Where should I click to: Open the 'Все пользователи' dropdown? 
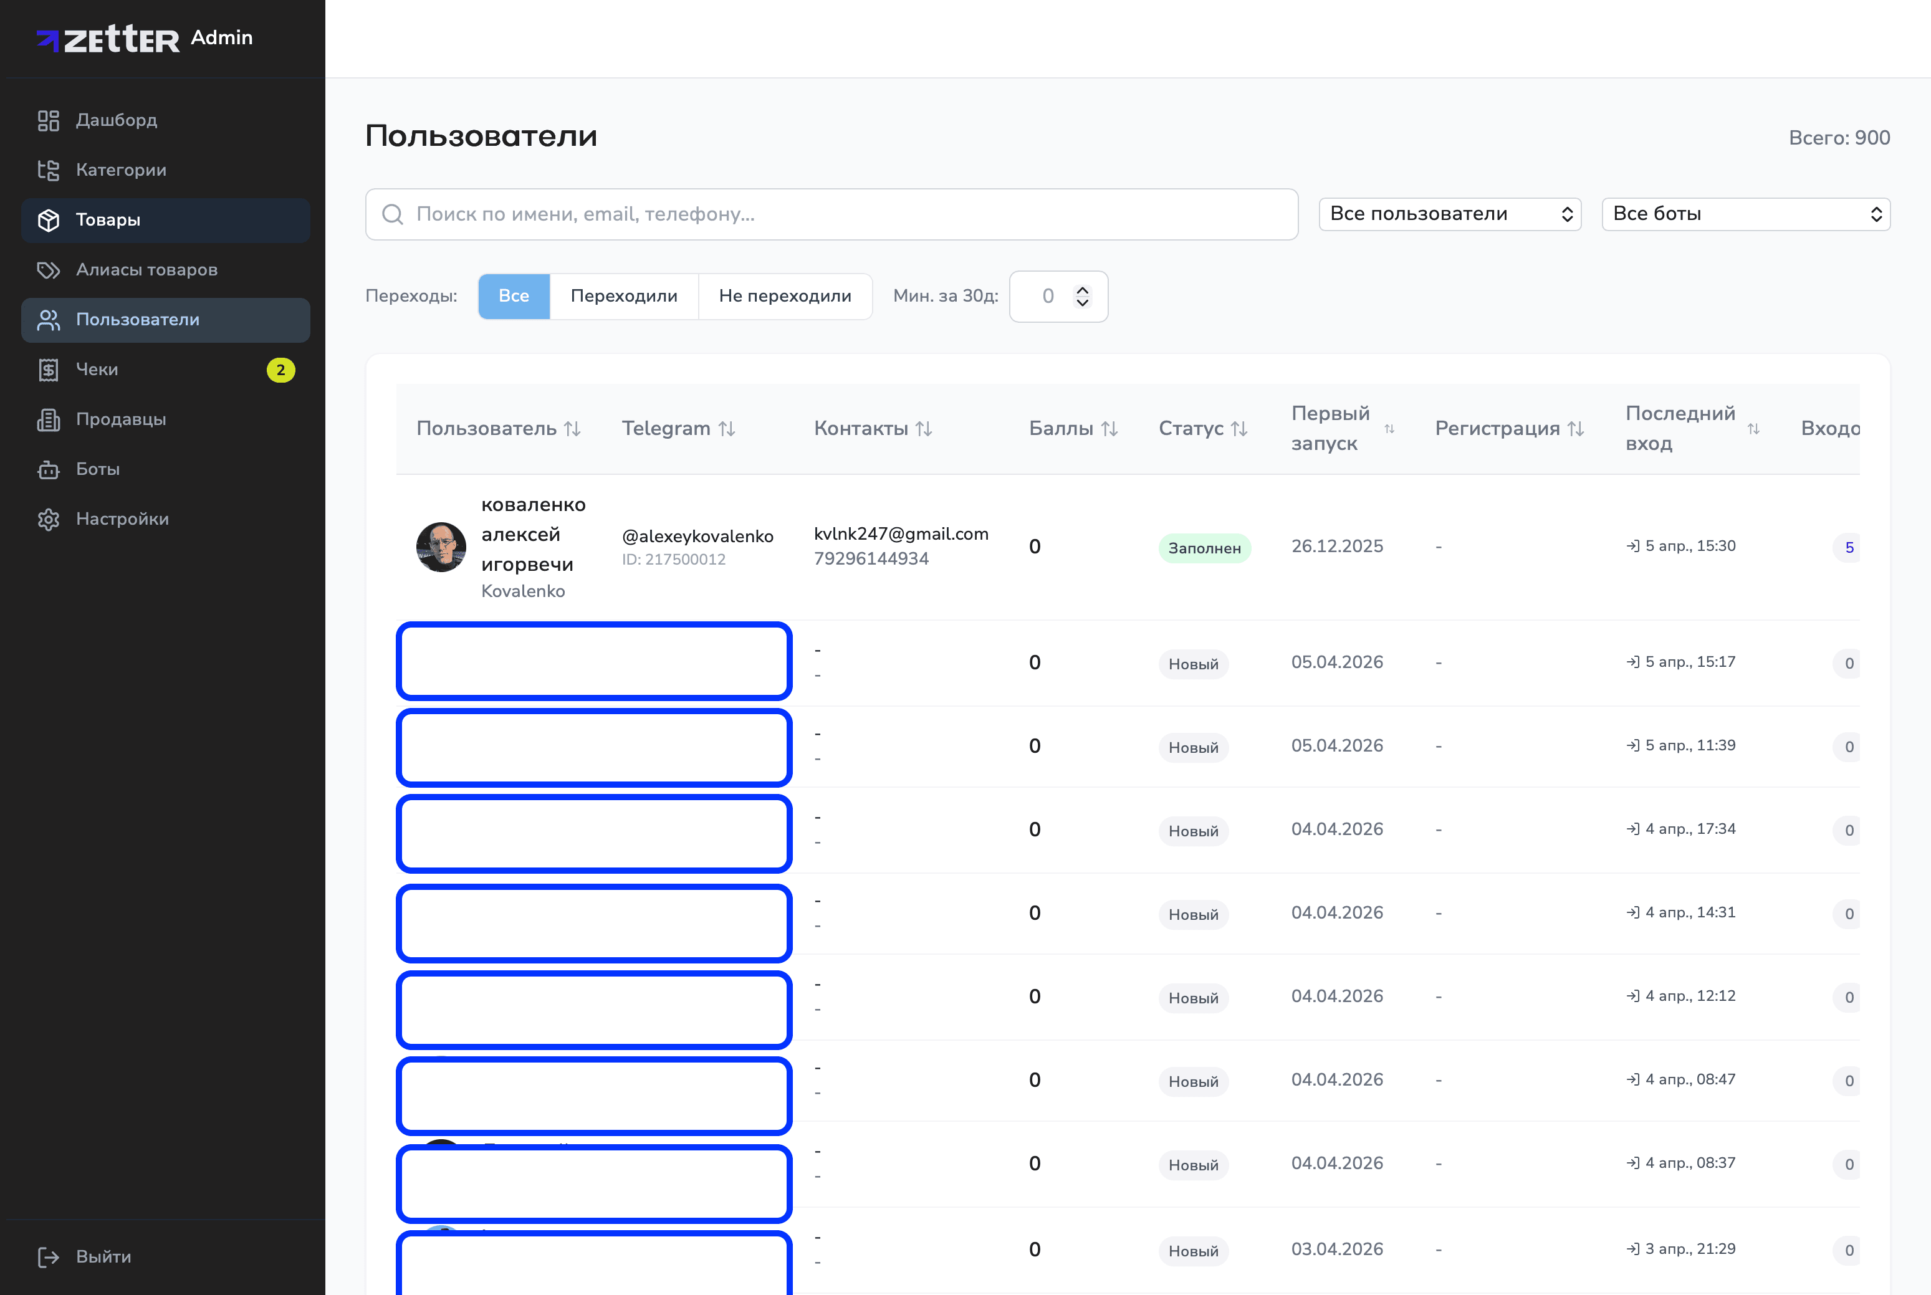[1449, 215]
